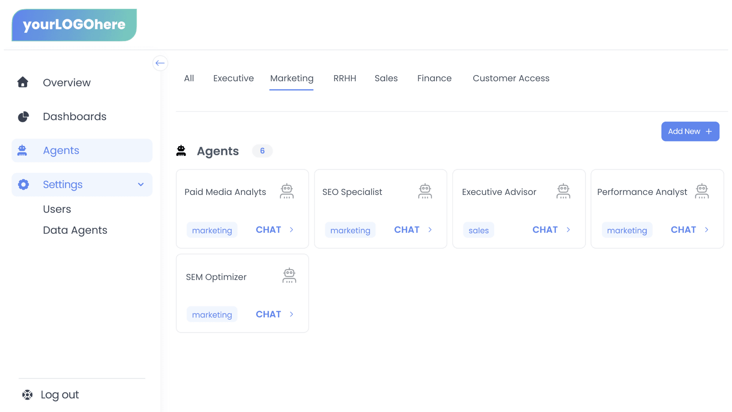Click the Dashboards pie chart icon

tap(23, 116)
